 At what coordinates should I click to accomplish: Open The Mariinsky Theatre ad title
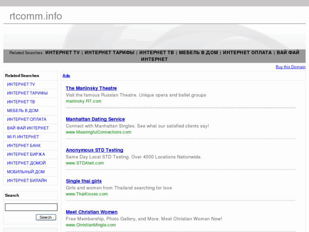[91, 88]
